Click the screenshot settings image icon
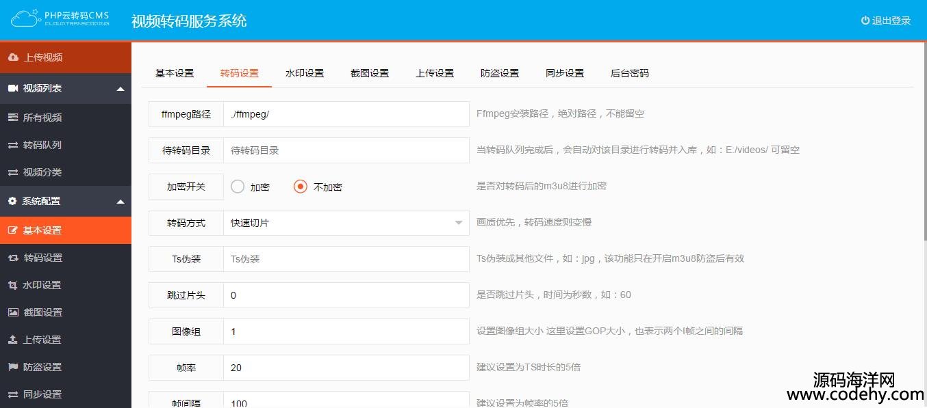 tap(13, 312)
